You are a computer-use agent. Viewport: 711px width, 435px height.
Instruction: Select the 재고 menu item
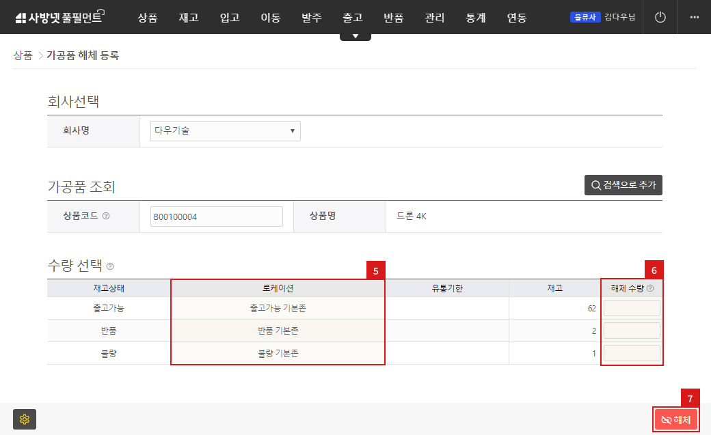189,18
